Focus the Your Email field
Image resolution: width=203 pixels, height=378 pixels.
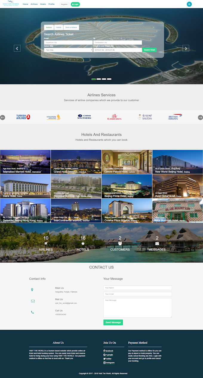(x=138, y=294)
